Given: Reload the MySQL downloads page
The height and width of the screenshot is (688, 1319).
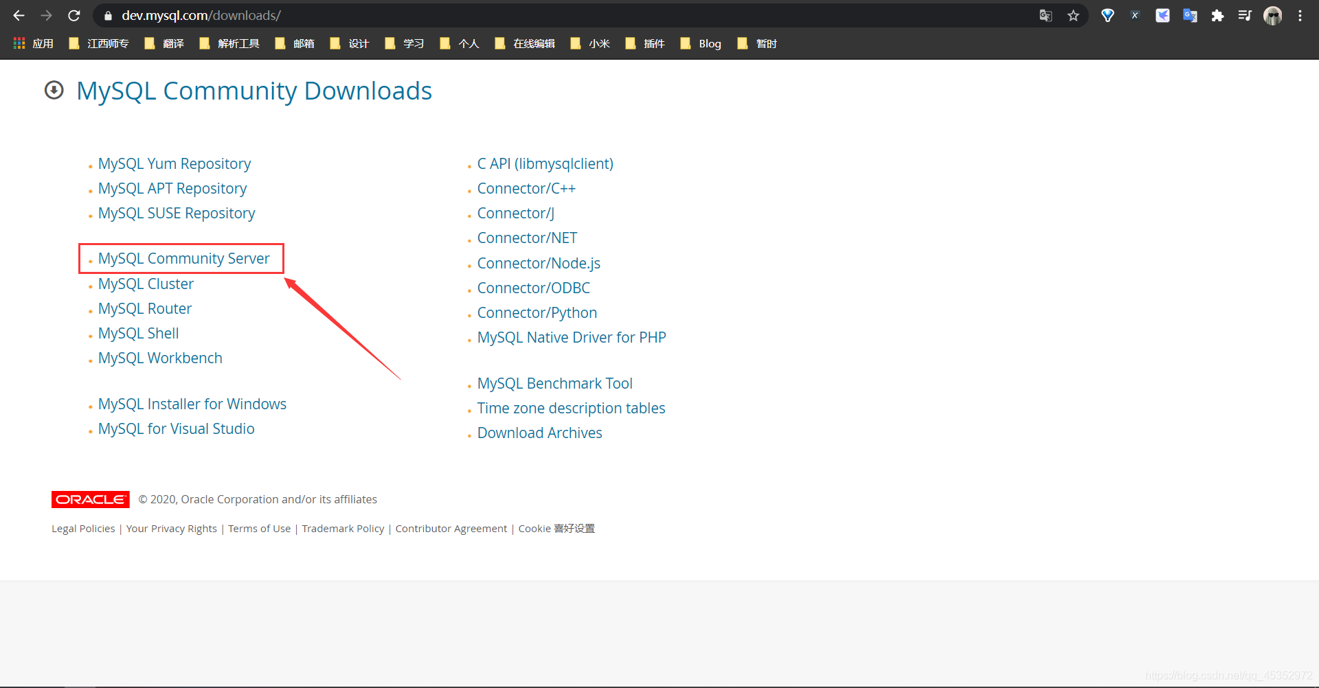Looking at the screenshot, I should 74,15.
